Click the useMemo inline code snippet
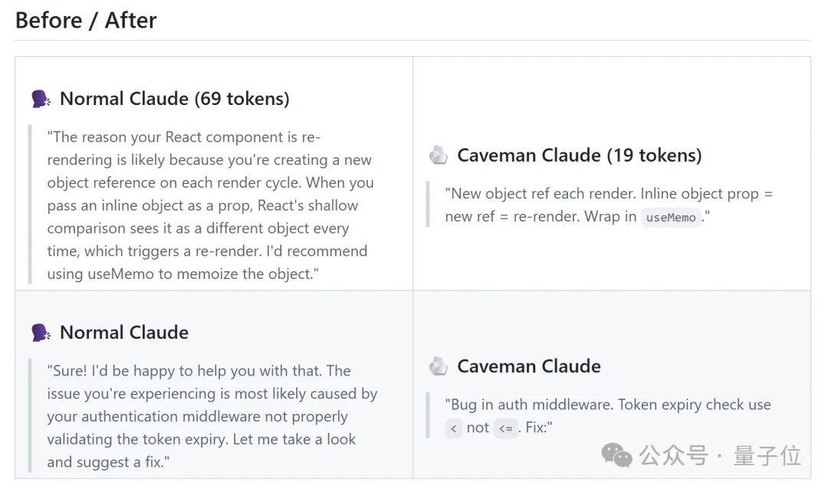This screenshot has width=828, height=489. pos(671,218)
